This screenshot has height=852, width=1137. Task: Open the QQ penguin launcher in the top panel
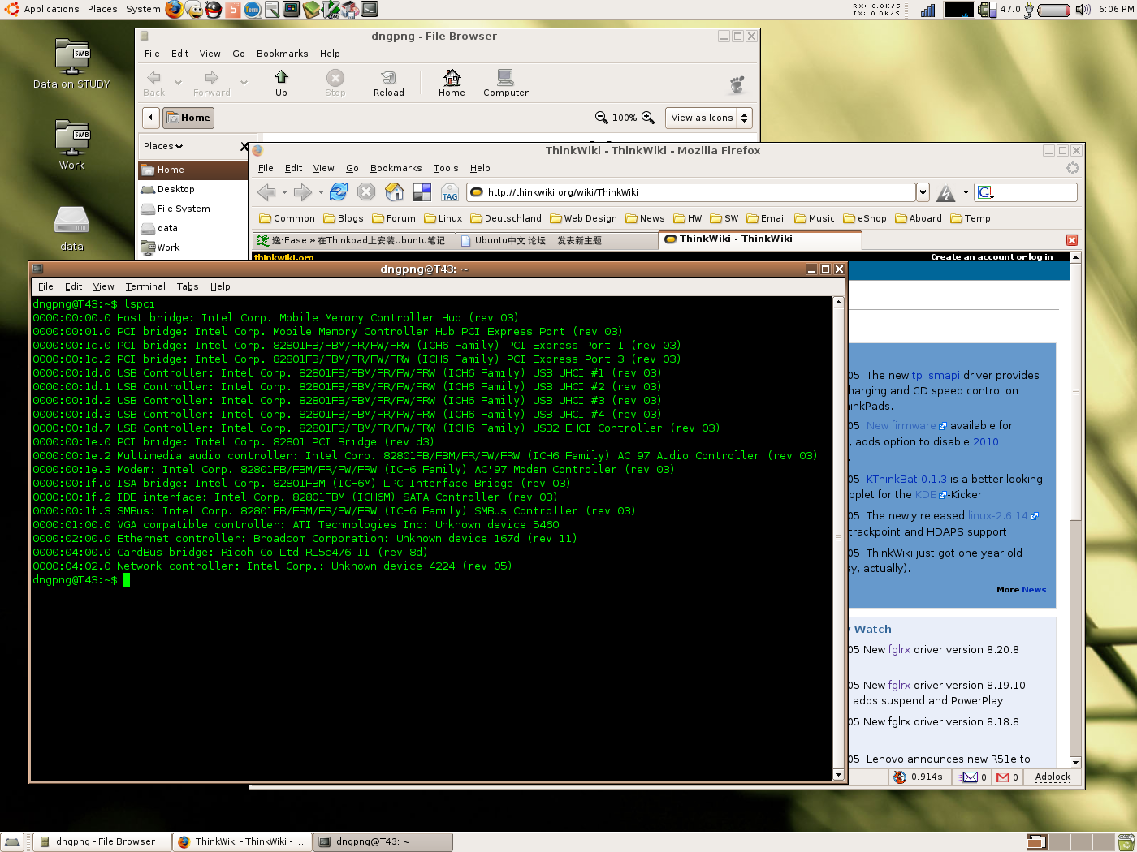(x=213, y=10)
